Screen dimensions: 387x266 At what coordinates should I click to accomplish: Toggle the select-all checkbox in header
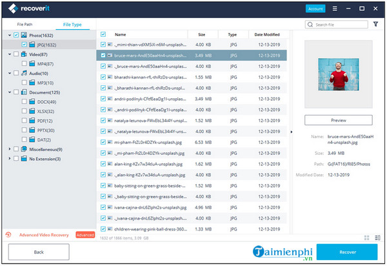pyautogui.click(x=103, y=34)
